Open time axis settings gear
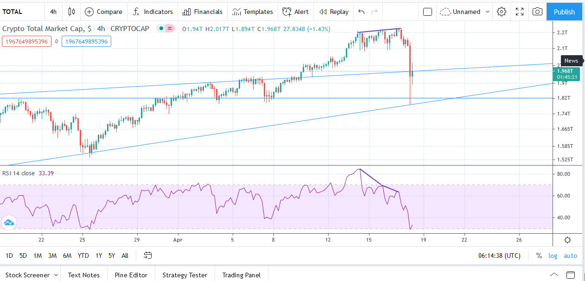 (568, 240)
